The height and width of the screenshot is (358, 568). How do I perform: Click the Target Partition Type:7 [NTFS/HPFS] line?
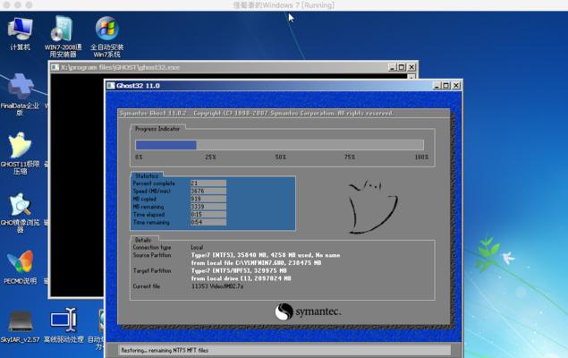(239, 270)
